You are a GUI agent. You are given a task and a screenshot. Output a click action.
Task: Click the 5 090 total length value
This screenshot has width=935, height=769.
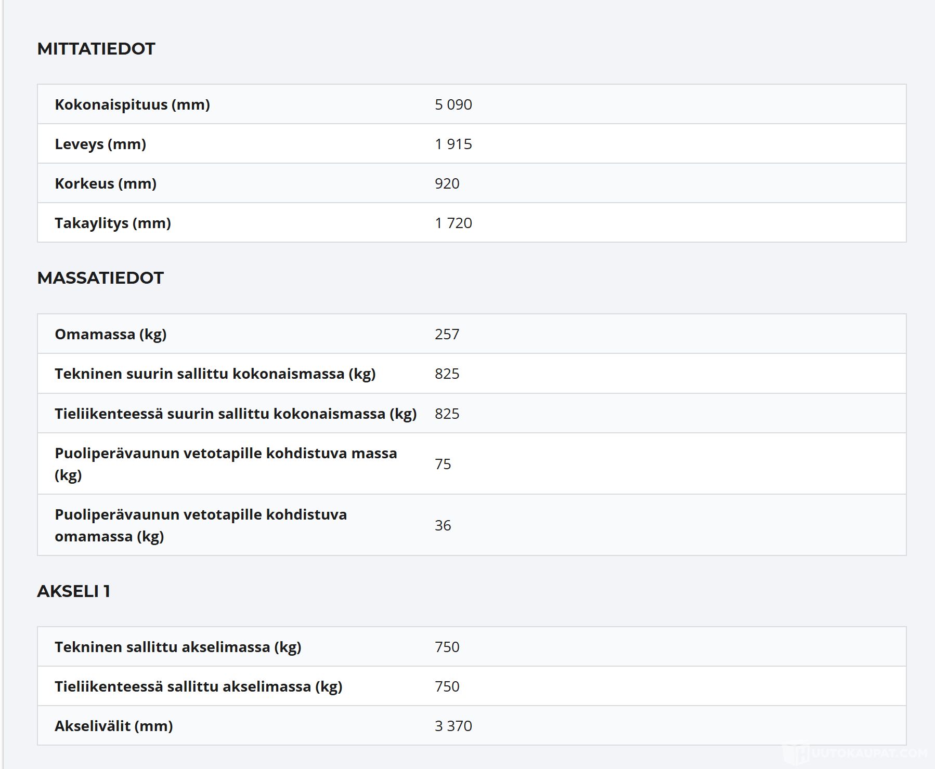pyautogui.click(x=453, y=104)
